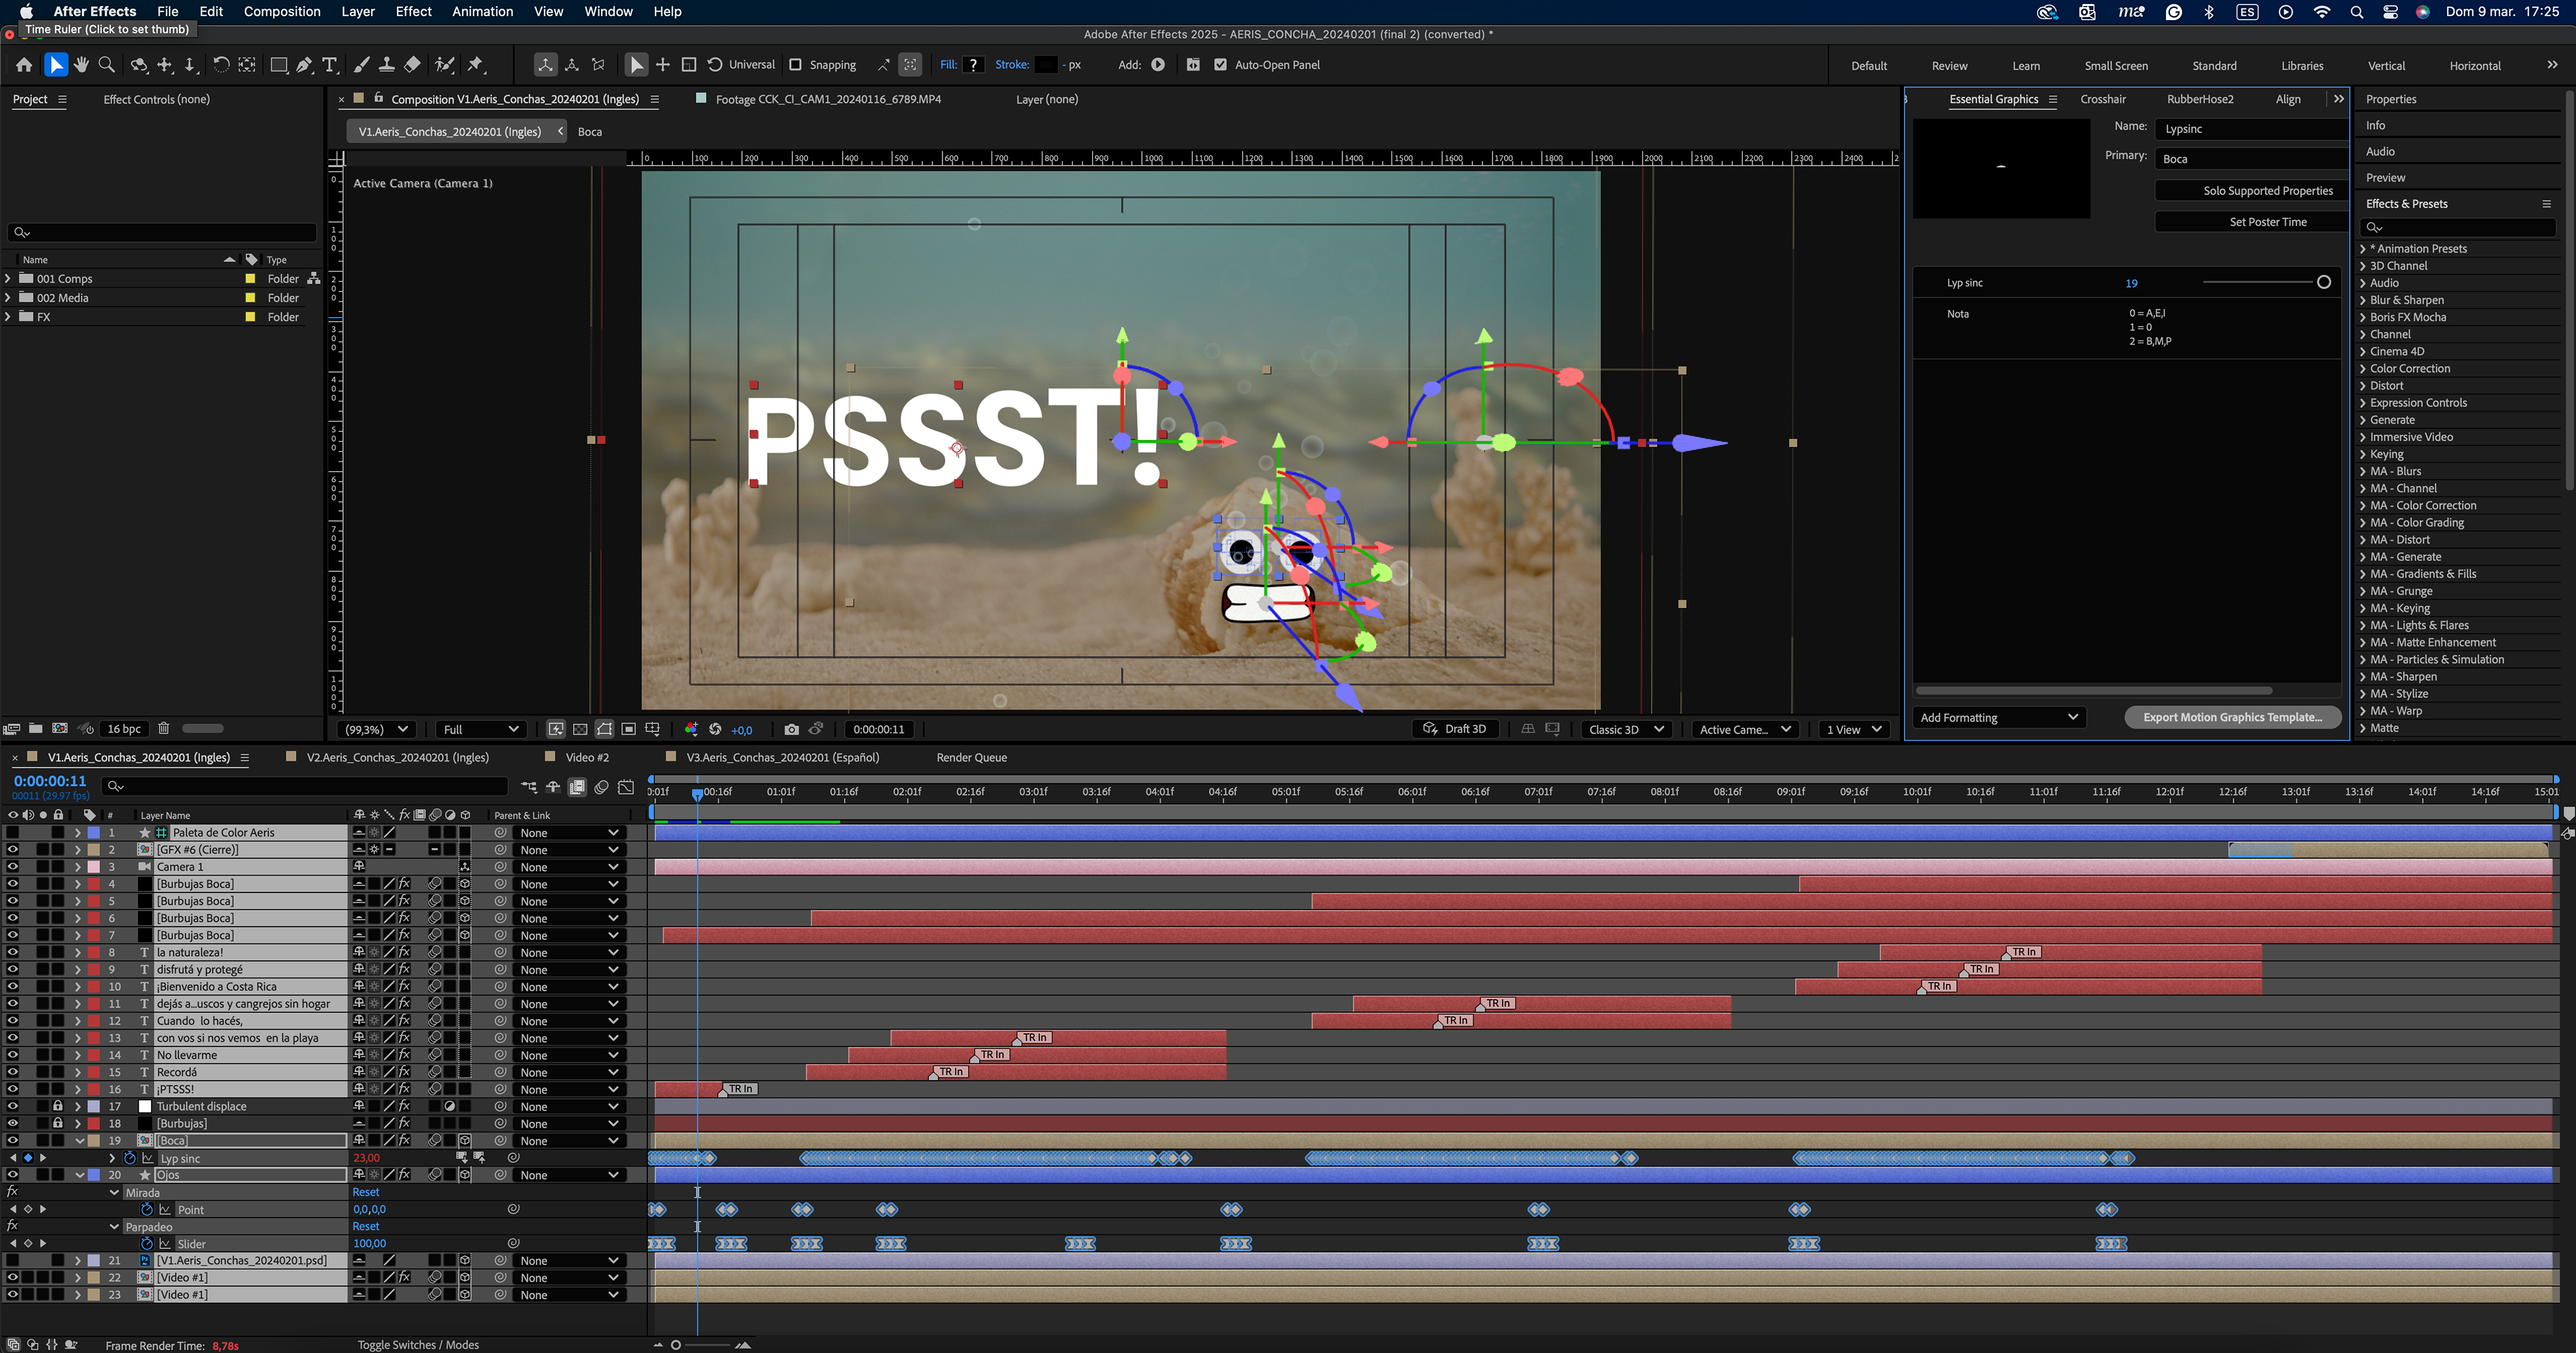Select the Pen tool
The image size is (2576, 1353).
[x=304, y=65]
